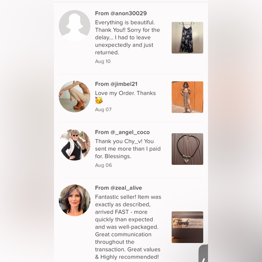Tap the gray edit corner button
This screenshot has width=262, height=262.
tap(203, 253)
